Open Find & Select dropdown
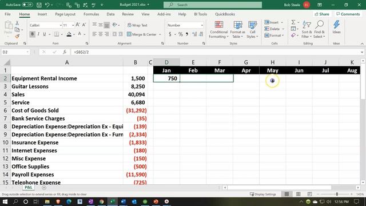Image resolution: width=366 pixels, height=206 pixels. coord(319,29)
